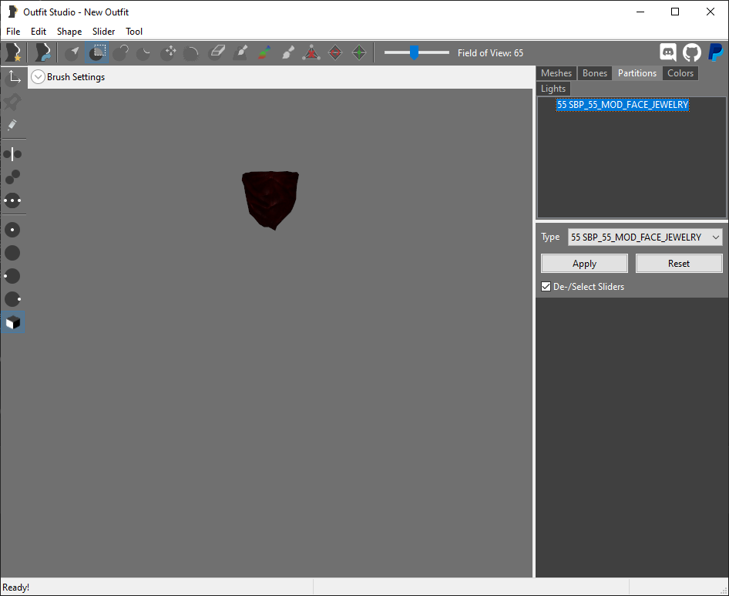Viewport: 729px width, 596px height.
Task: Toggle the cube view icon
Action: pyautogui.click(x=12, y=322)
